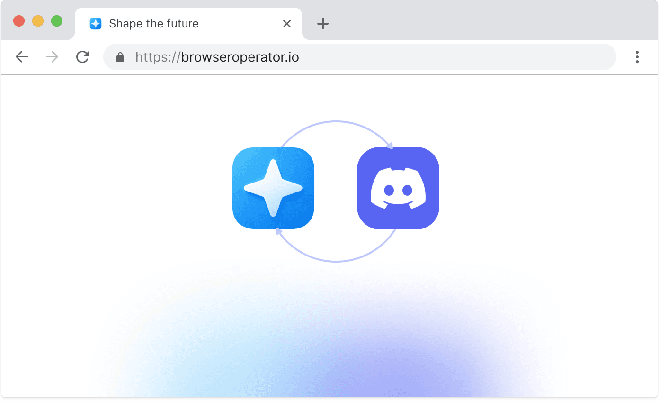Click the red close window button
The image size is (659, 402).
tap(19, 21)
